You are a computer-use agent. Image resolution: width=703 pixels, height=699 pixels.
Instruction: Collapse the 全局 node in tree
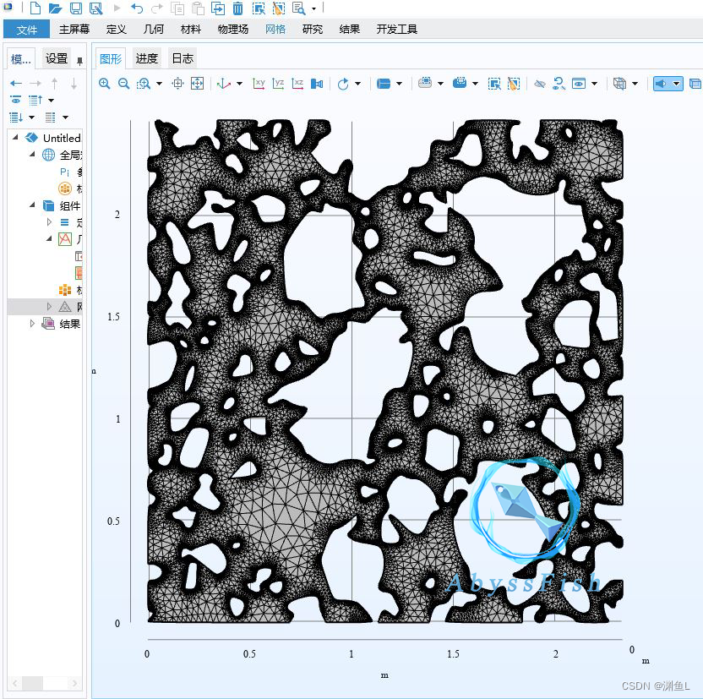point(32,154)
